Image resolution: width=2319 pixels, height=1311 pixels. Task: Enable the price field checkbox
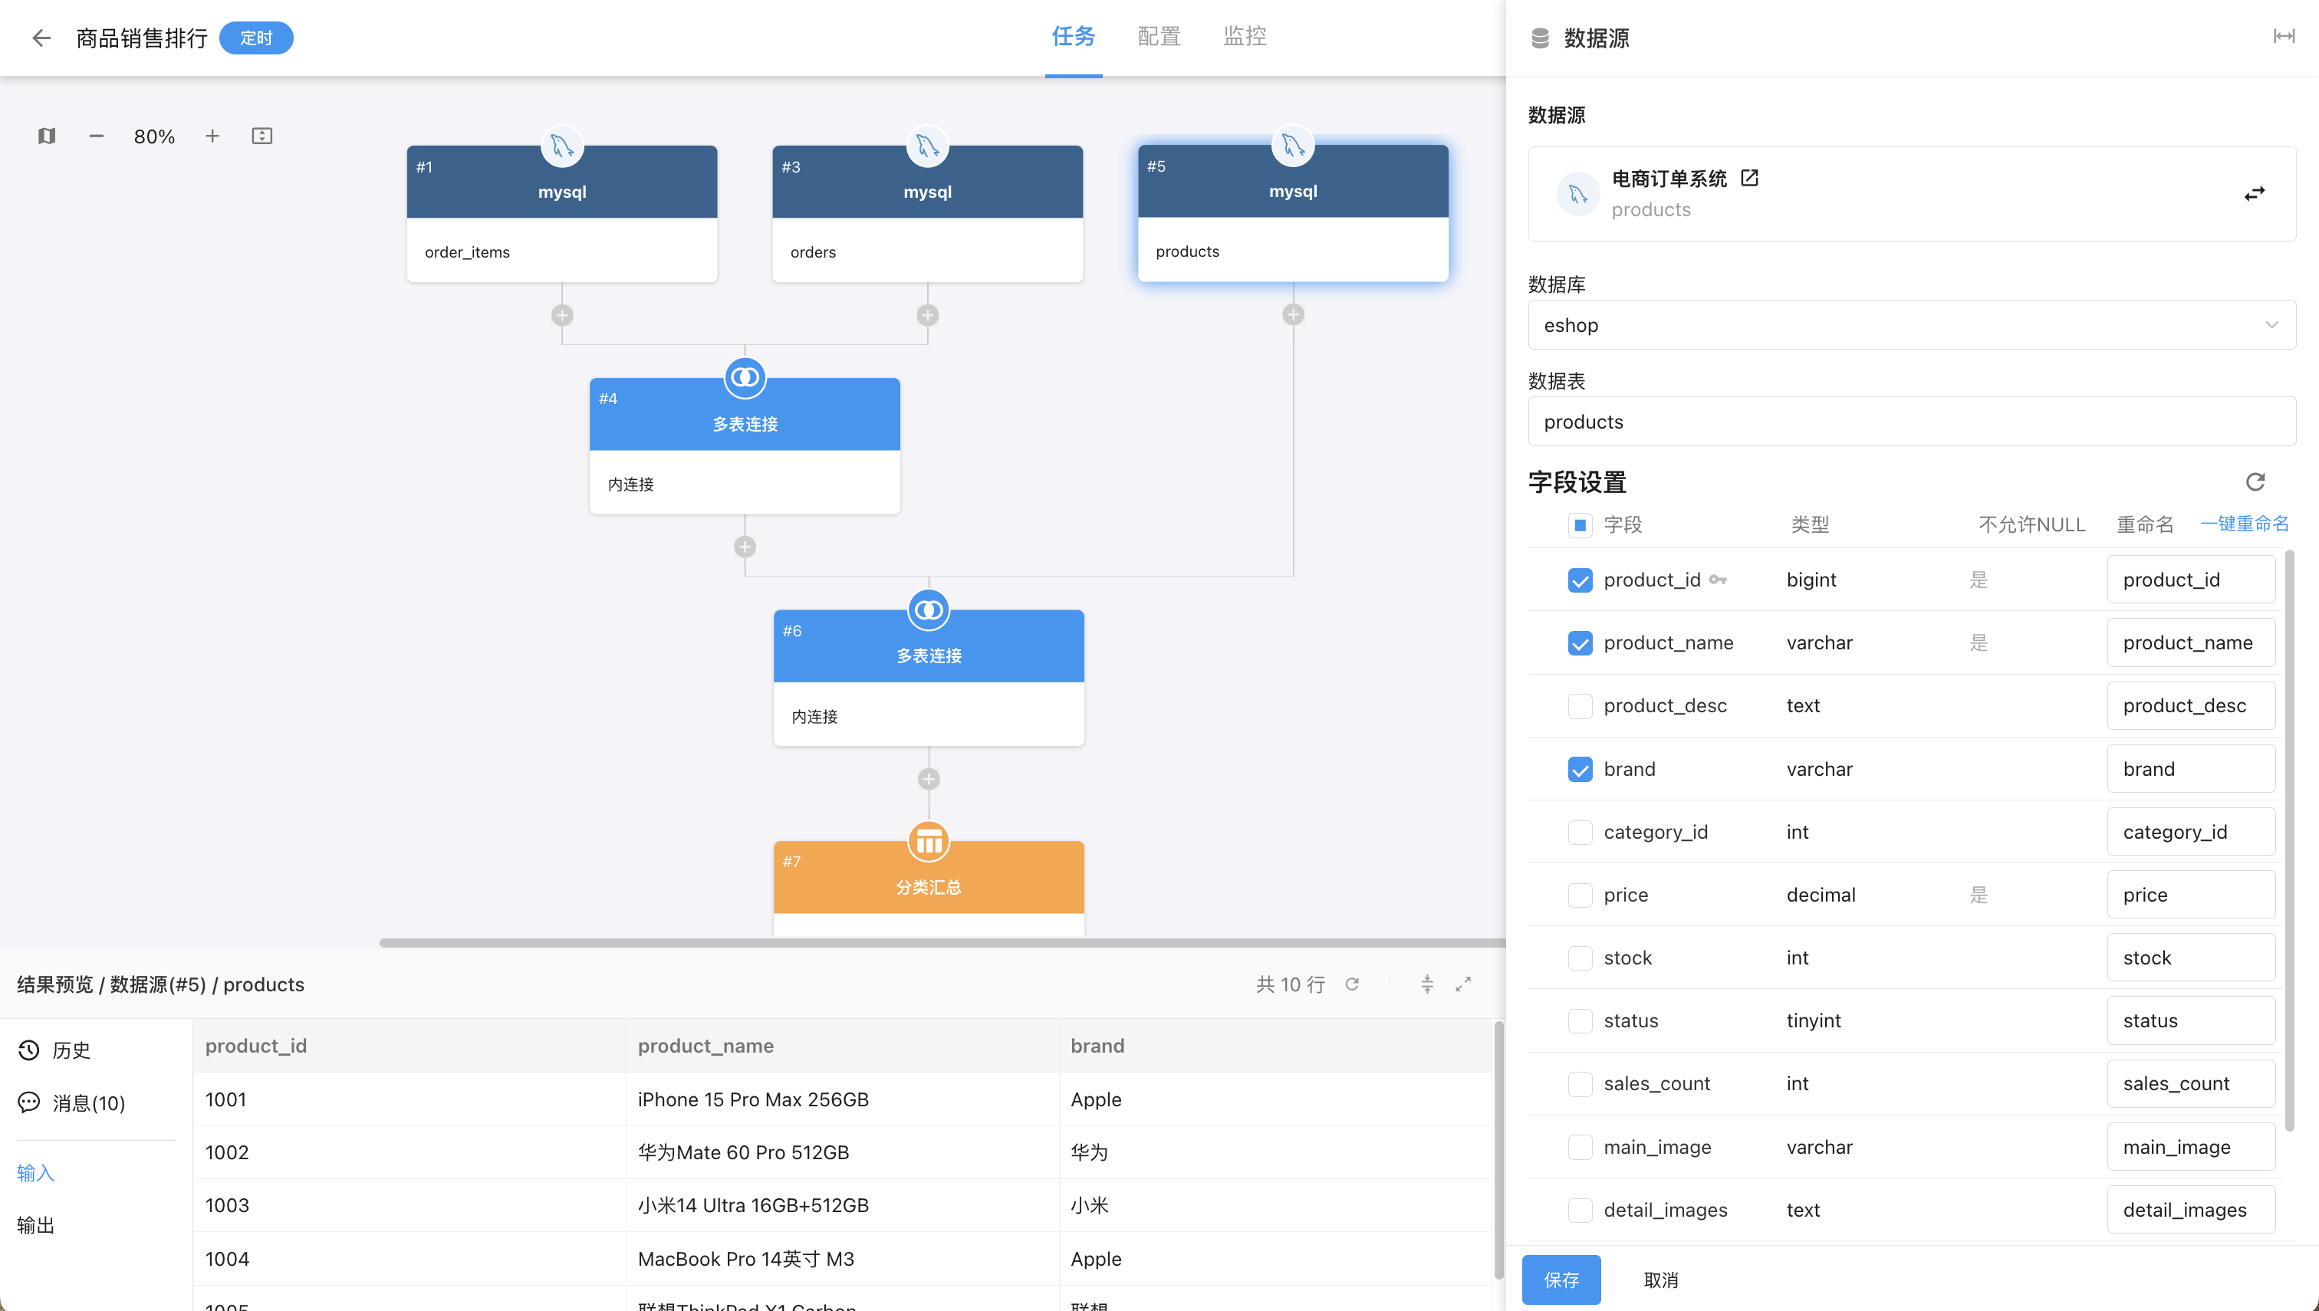(1580, 895)
